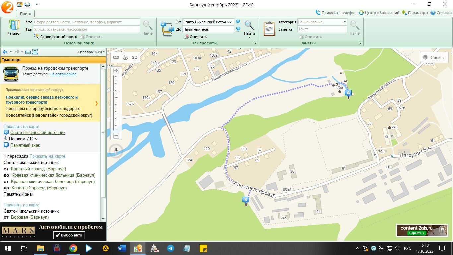Image resolution: width=453 pixels, height=255 pixels.
Task: Toggle the 3D map view
Action: [x=134, y=57]
